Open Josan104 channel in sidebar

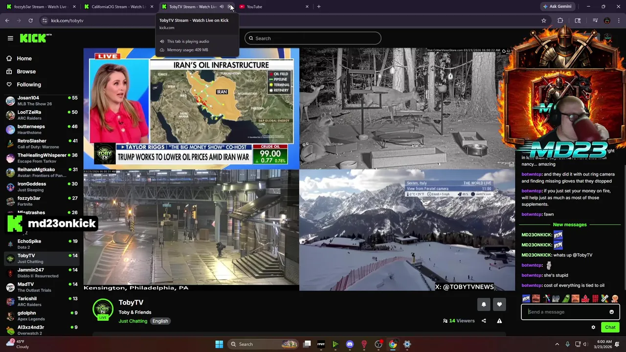[42, 101]
